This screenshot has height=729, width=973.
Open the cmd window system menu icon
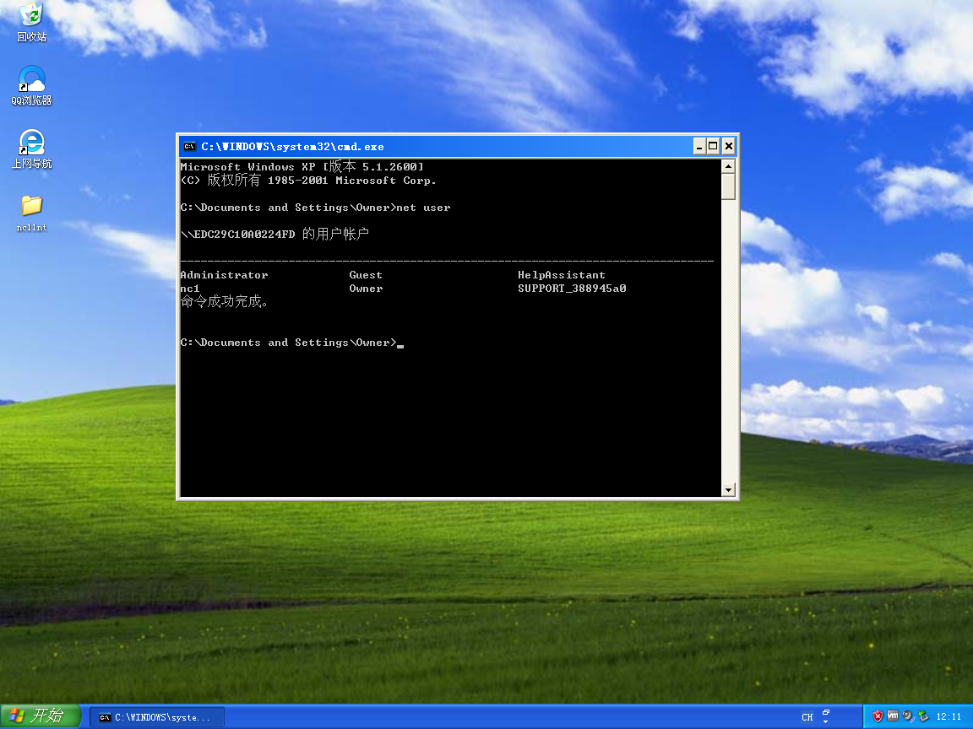pyautogui.click(x=189, y=146)
